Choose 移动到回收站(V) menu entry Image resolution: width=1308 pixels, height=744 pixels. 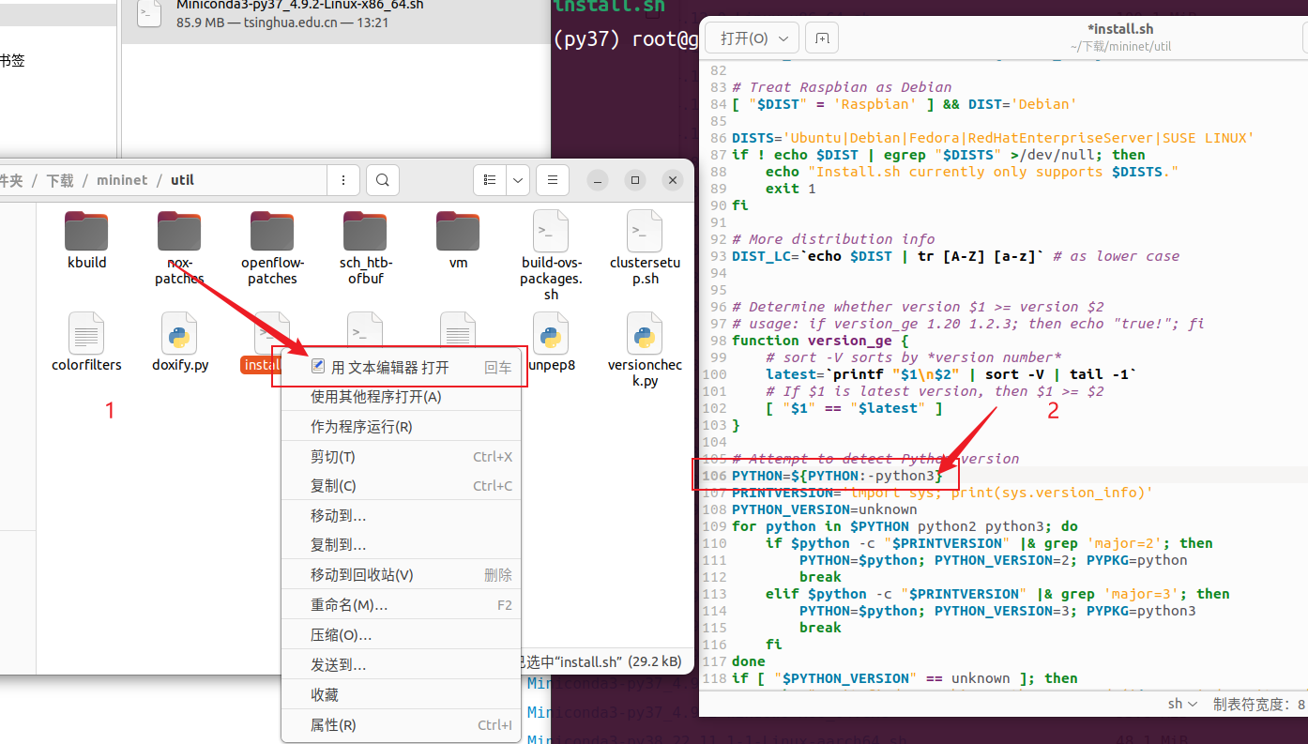click(401, 575)
